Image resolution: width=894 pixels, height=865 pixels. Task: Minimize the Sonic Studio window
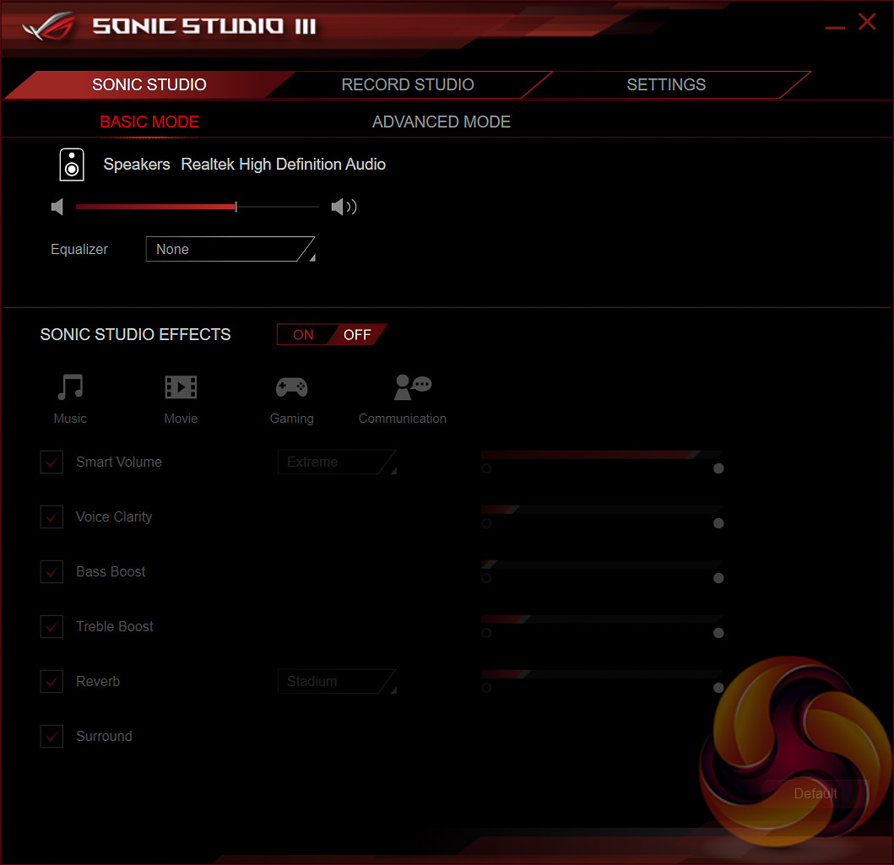pos(835,27)
